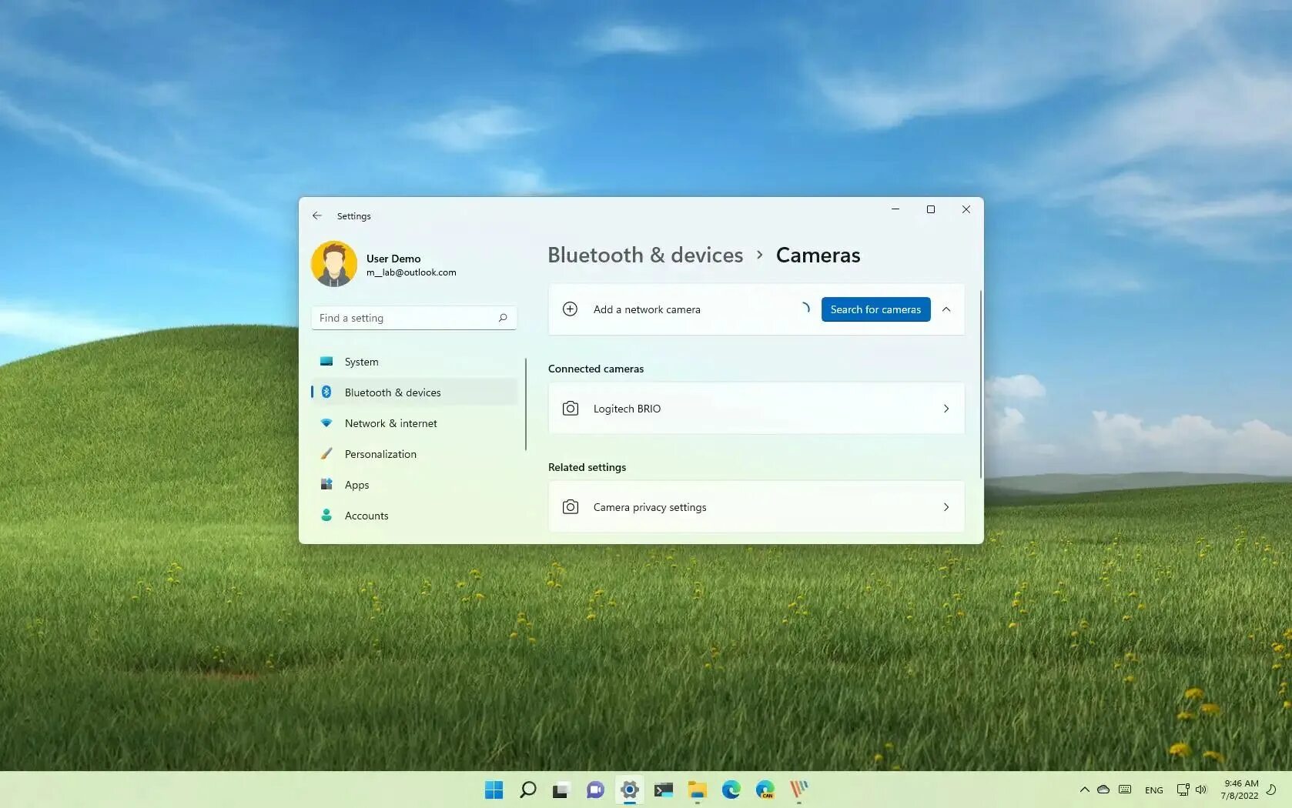This screenshot has height=808, width=1292.
Task: Click the m__lab@outlook.com account email
Action: [x=411, y=272]
